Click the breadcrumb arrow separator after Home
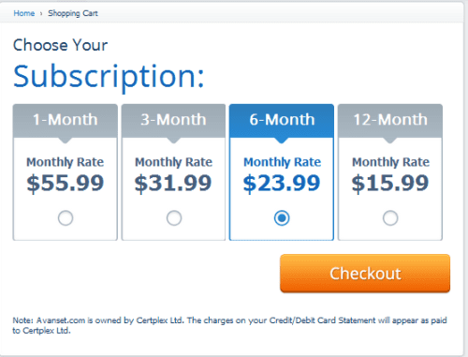The height and width of the screenshot is (357, 468). (41, 14)
